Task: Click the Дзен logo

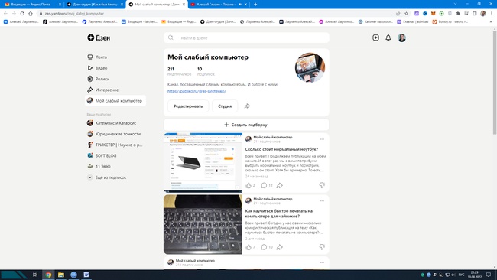Action: click(99, 37)
